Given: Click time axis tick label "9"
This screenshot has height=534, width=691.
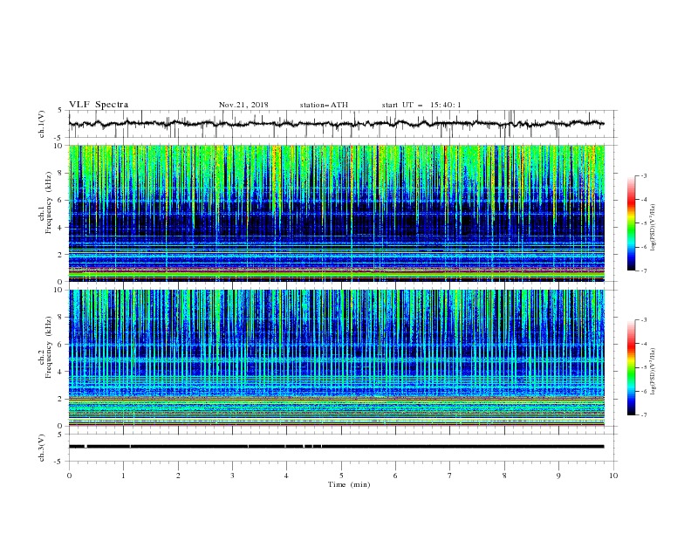Looking at the screenshot, I should (x=558, y=476).
